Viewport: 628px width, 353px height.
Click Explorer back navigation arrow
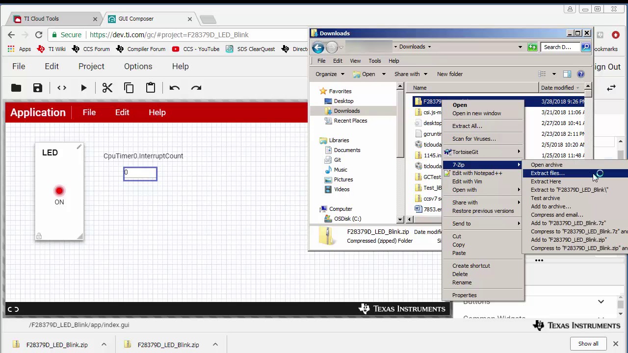(x=318, y=47)
